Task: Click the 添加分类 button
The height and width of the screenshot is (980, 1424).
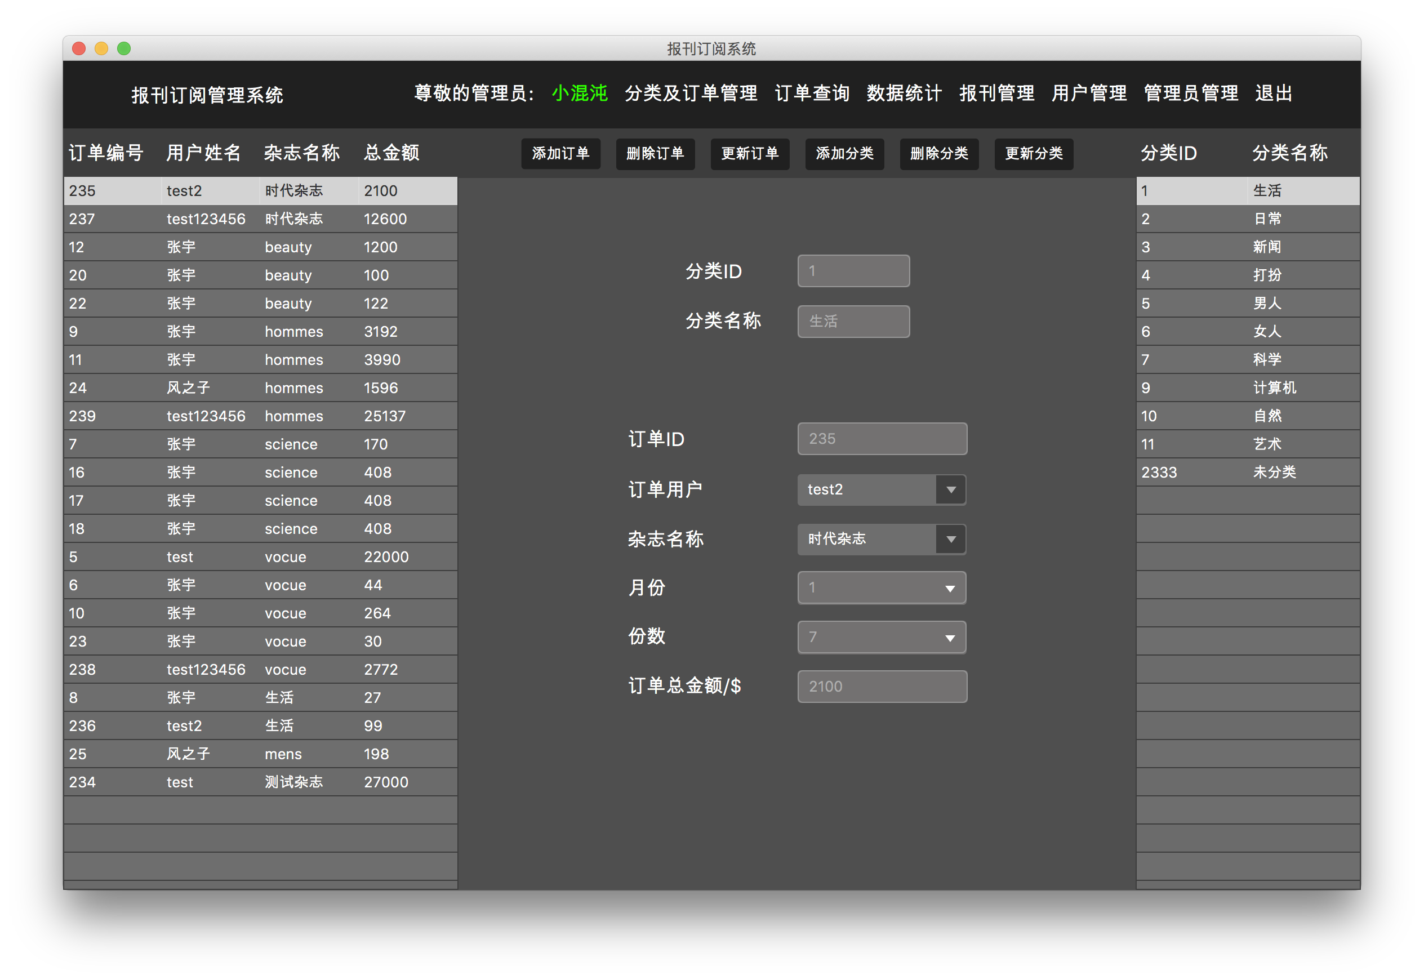Action: coord(844,154)
